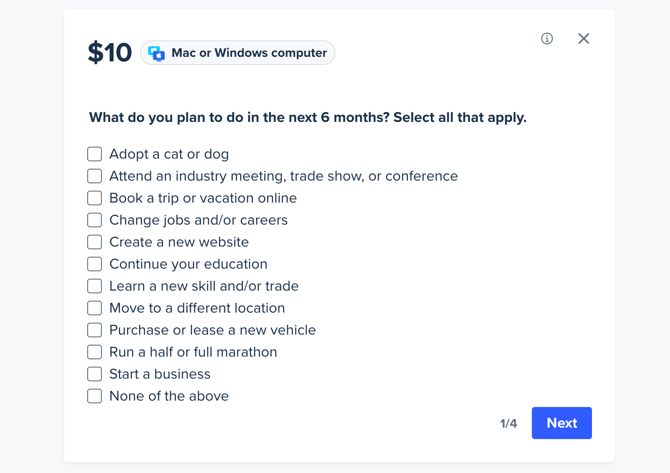Click the 1/4 page indicator
The width and height of the screenshot is (670, 473).
[x=508, y=423]
